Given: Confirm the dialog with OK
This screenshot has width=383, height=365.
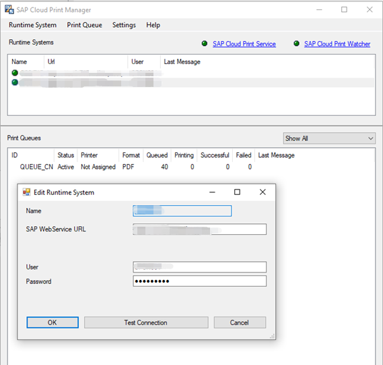Looking at the screenshot, I should (53, 322).
